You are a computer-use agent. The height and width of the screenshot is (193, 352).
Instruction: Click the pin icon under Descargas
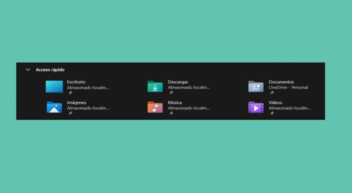pyautogui.click(x=171, y=93)
